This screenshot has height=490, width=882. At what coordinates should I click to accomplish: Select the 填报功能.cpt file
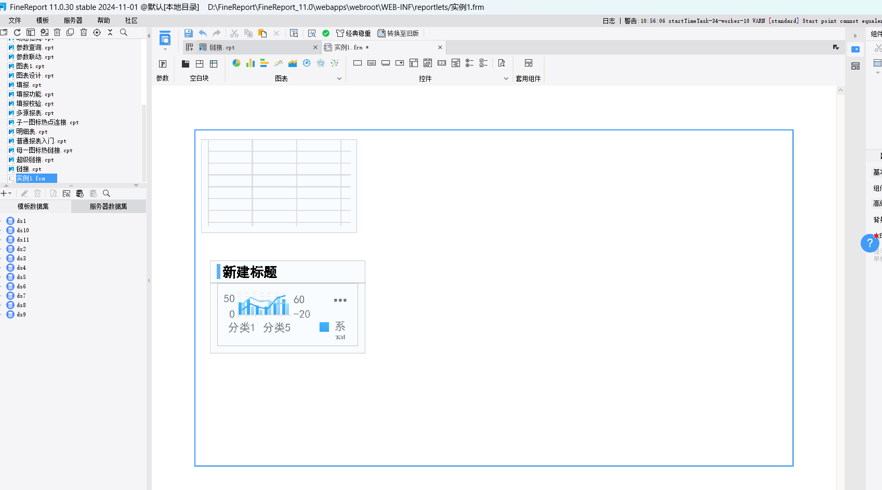(35, 94)
